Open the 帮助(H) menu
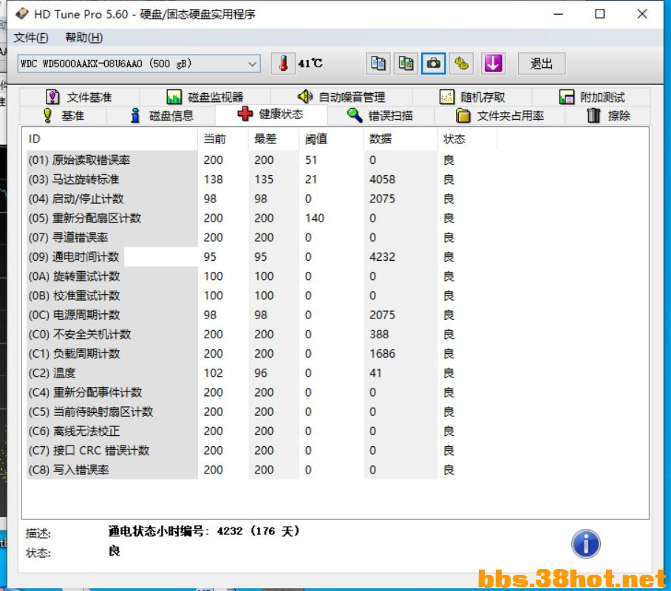Image resolution: width=671 pixels, height=591 pixels. 84,38
